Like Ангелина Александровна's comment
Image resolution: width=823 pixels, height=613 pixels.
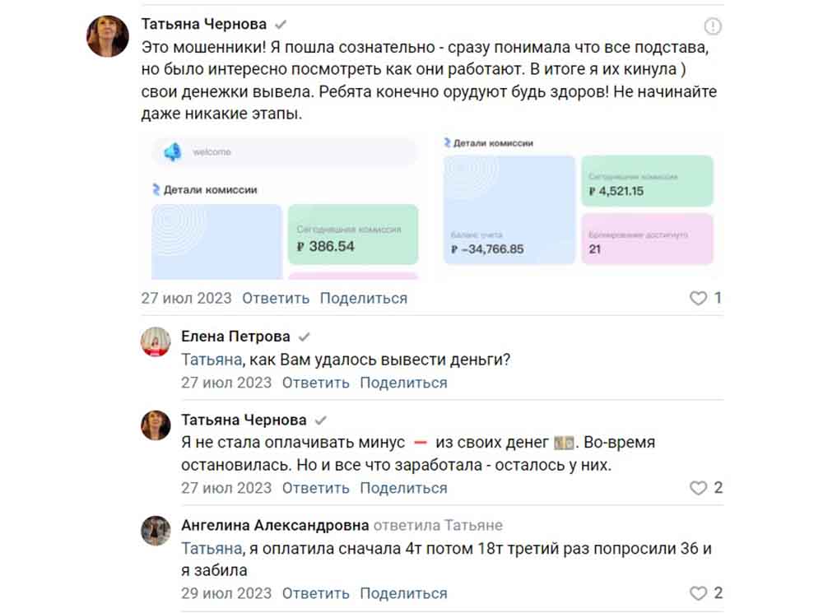click(699, 592)
